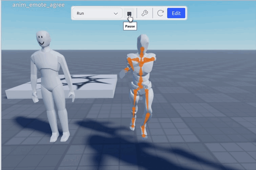256x170 pixels.
Task: Click the blue Edit button
Action: [x=176, y=13]
